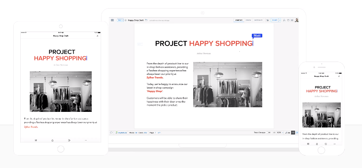Click the HAPPY SHOPPING heading on the phone
This screenshot has width=362, height=168.
pos(322,91)
